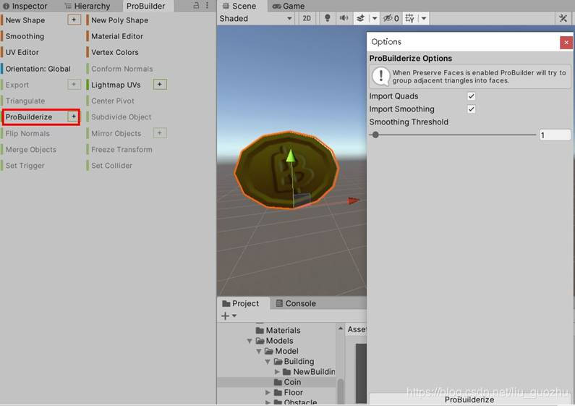Click the New Poly Shape button

119,20
